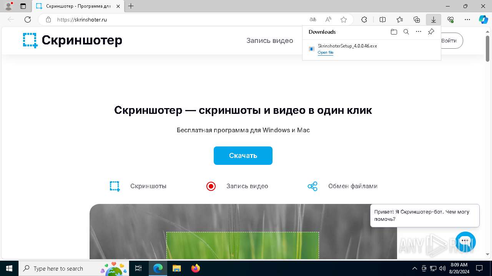492x276 pixels.
Task: Select the Скриншоты feature tab
Action: (148, 186)
